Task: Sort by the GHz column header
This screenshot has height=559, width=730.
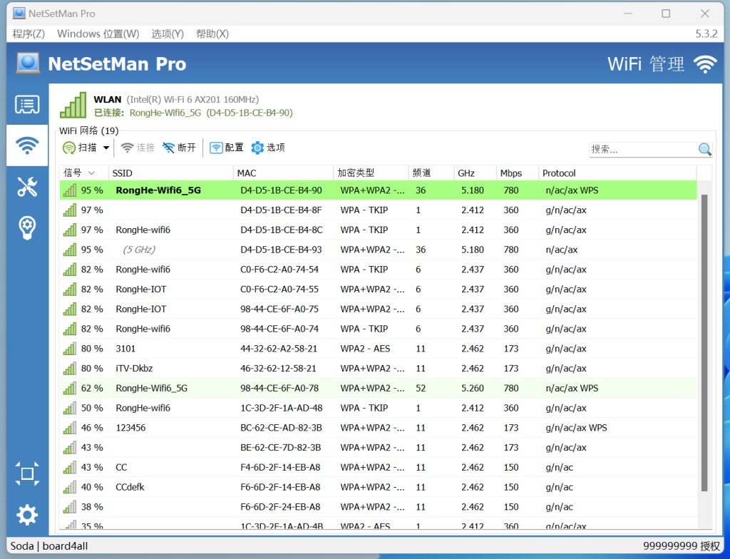Action: pyautogui.click(x=475, y=173)
